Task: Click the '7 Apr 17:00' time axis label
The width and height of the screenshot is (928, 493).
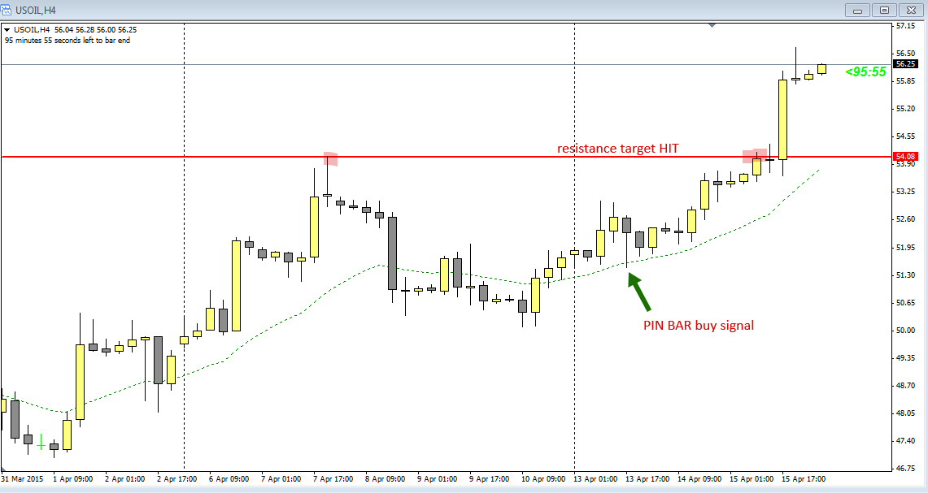Action: [x=333, y=479]
